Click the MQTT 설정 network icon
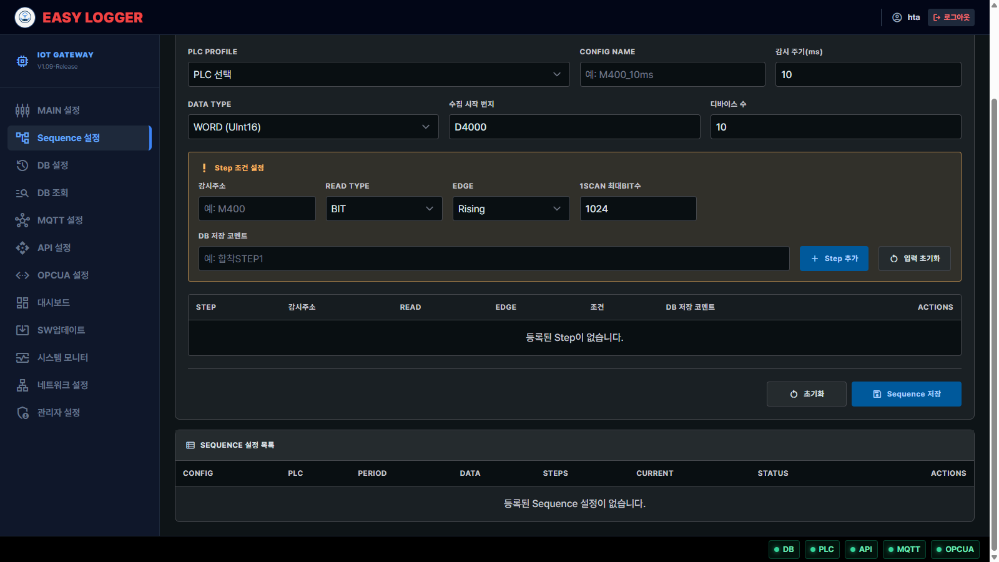 tap(22, 220)
